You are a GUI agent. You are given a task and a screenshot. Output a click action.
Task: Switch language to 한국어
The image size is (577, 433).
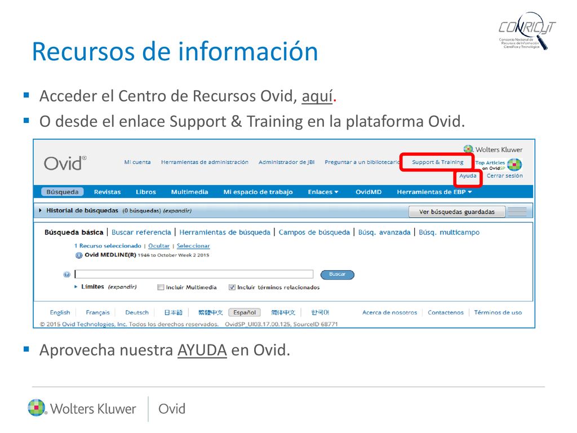click(x=320, y=312)
